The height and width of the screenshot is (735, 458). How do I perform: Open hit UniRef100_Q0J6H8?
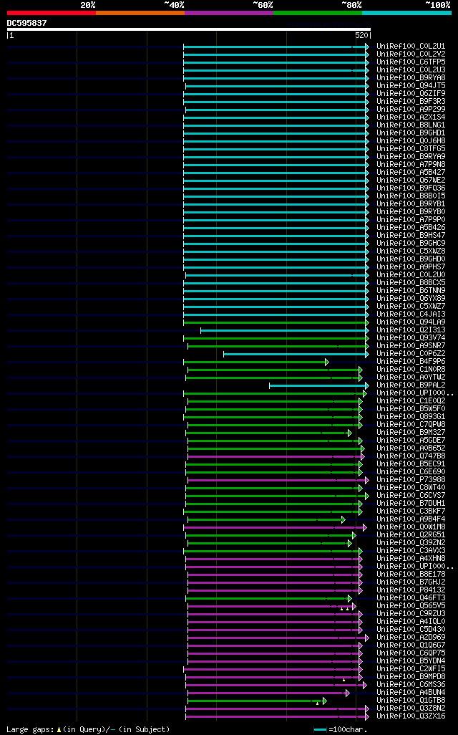(x=411, y=141)
